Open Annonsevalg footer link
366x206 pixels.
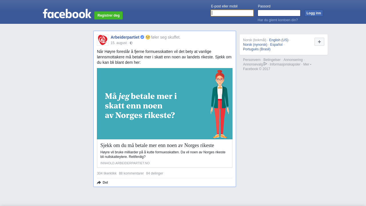click(253, 64)
